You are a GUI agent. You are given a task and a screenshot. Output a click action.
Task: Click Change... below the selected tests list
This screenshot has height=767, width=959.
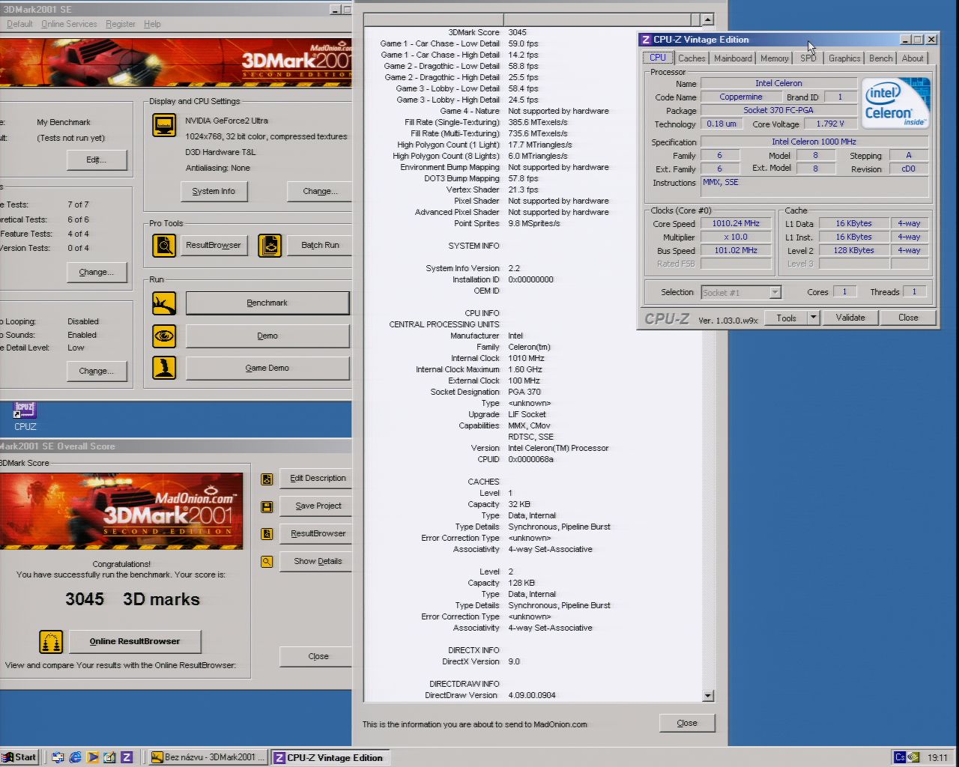97,272
